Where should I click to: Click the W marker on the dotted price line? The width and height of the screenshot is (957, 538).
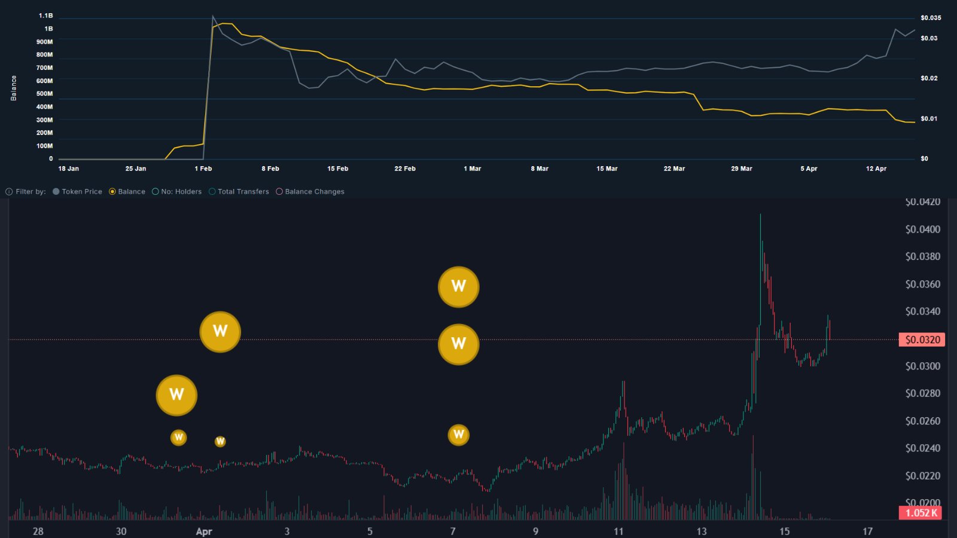click(x=459, y=344)
